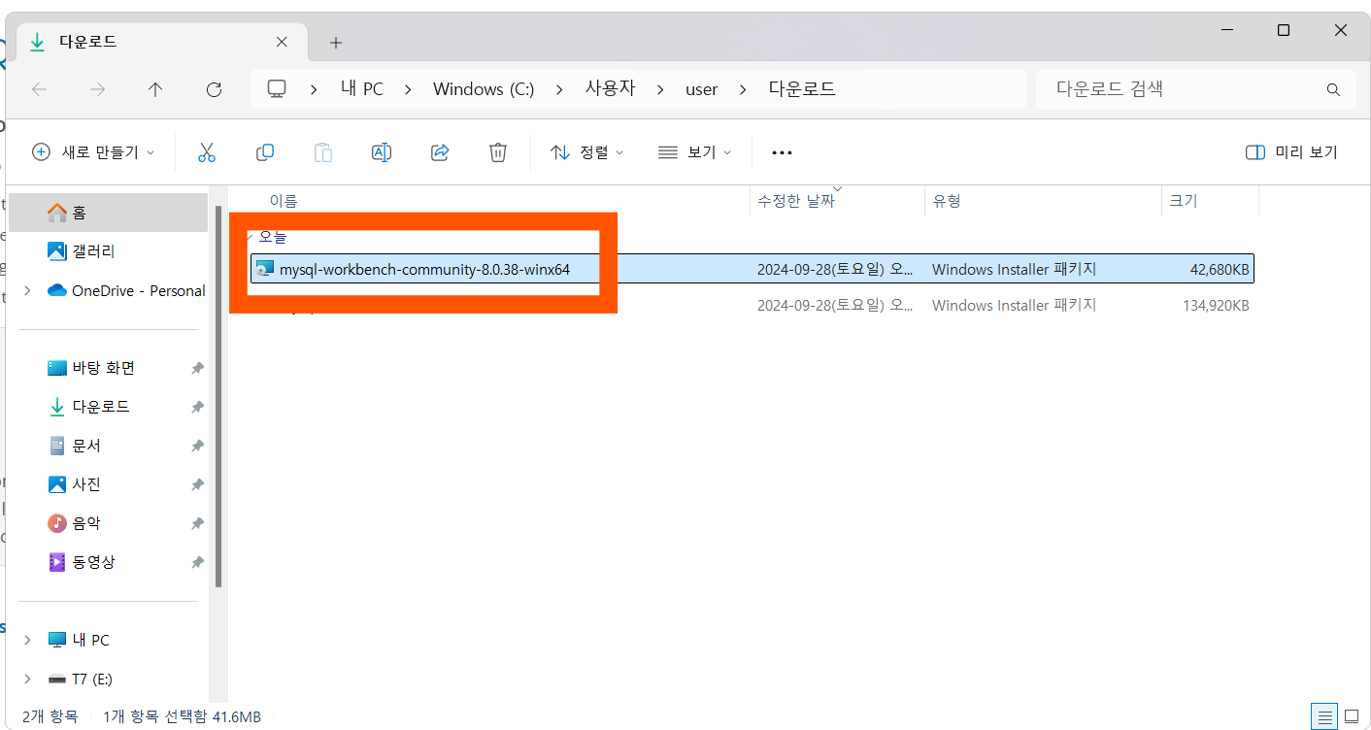Open a new tab with plus button
Screen dimensions: 1371x730
coord(336,43)
